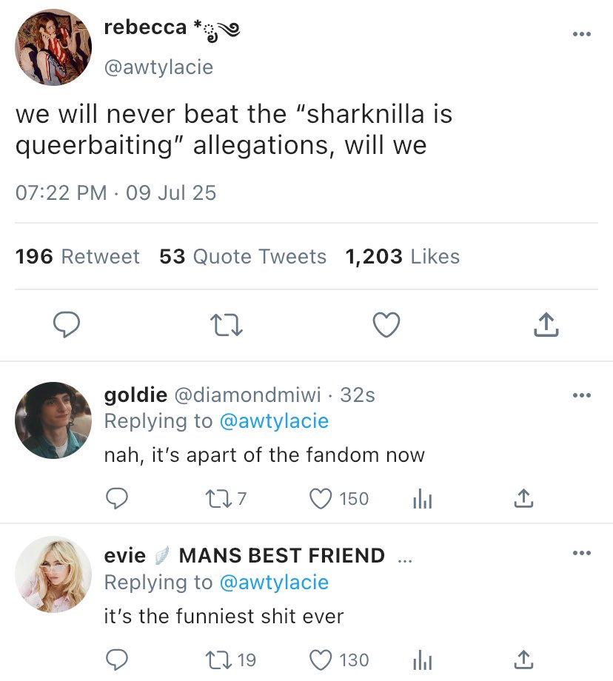Image resolution: width=613 pixels, height=681 pixels.
Task: Retweet evie's reply with 19 retweets
Action: [219, 659]
